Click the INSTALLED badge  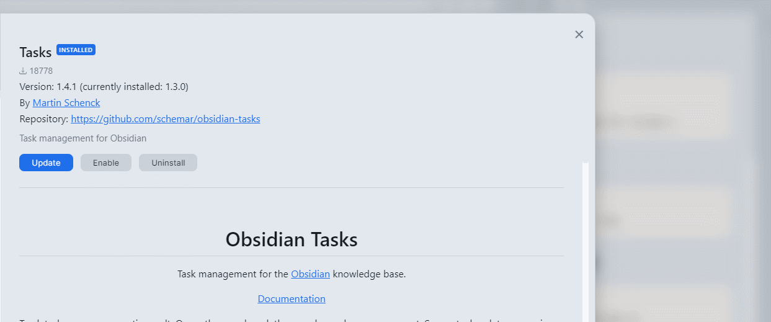(76, 50)
